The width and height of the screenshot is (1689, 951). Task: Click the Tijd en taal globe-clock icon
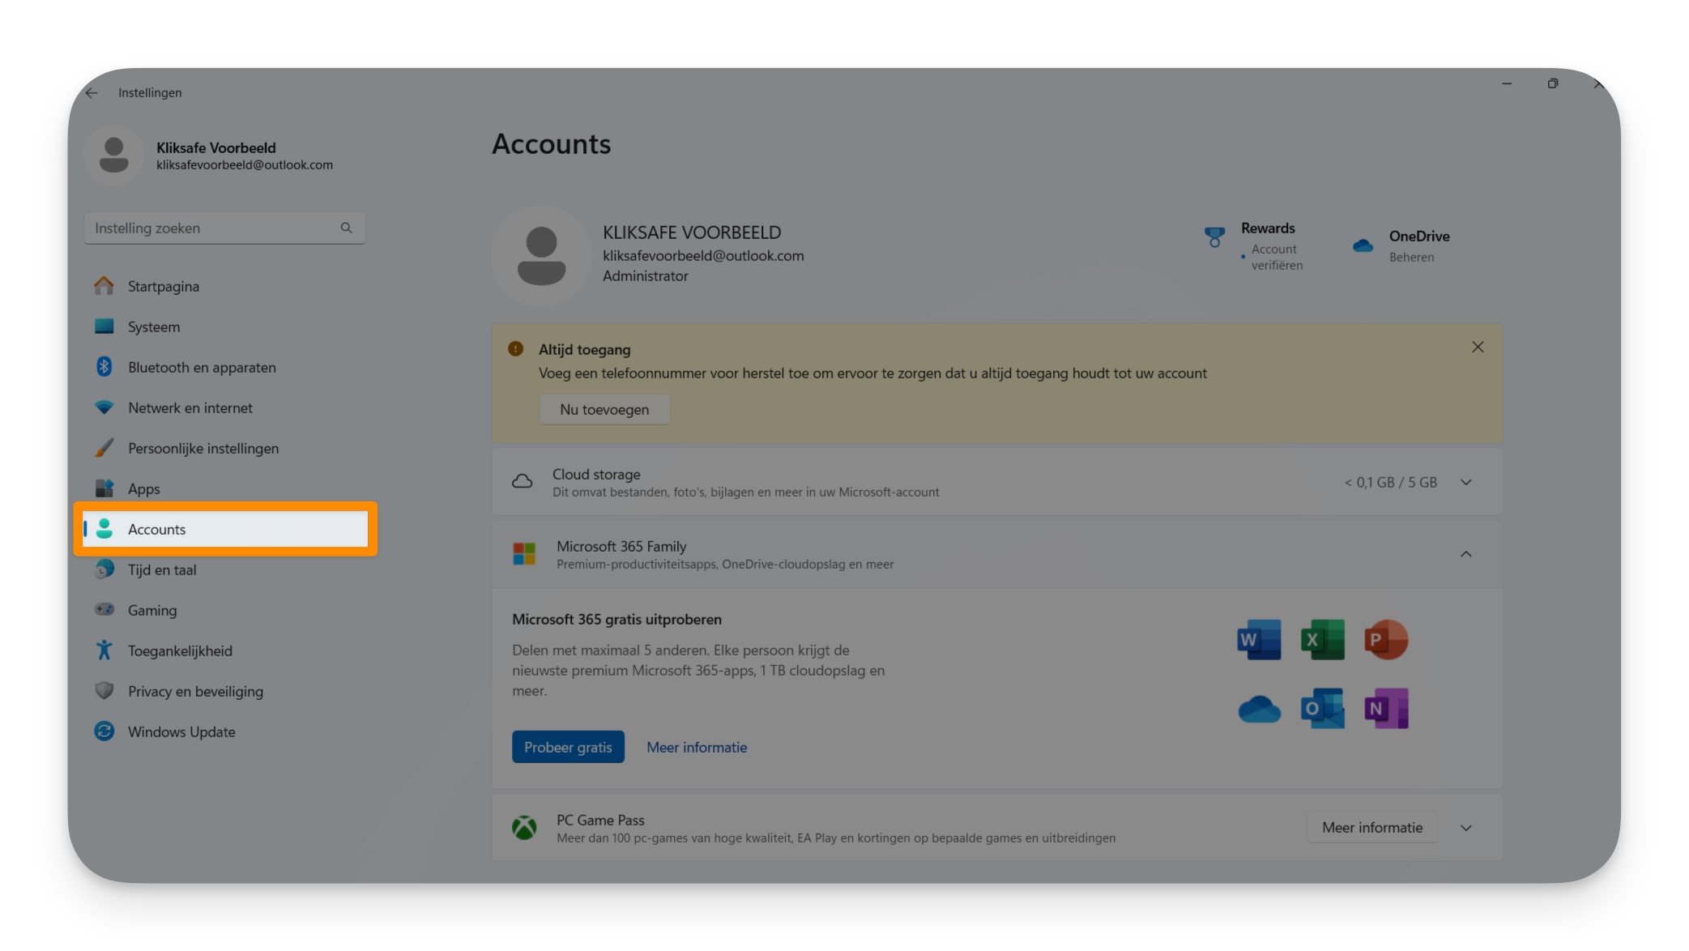click(x=104, y=569)
